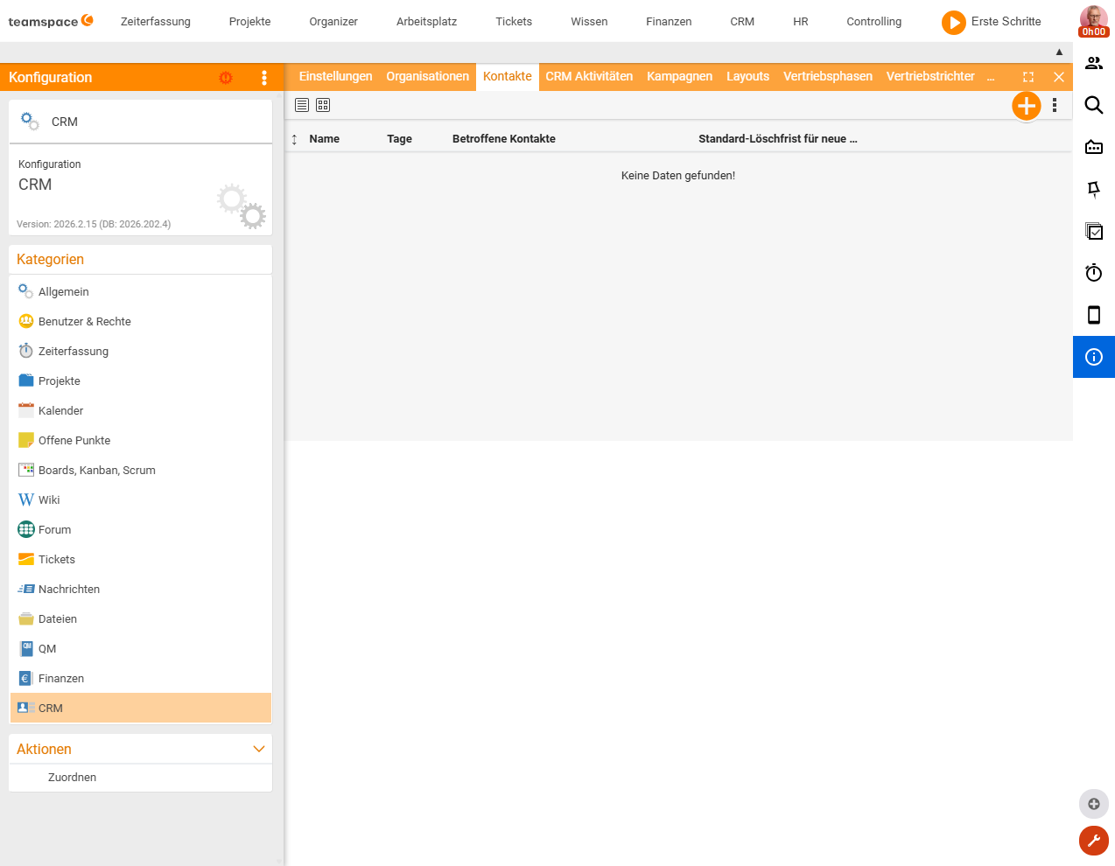The height and width of the screenshot is (866, 1115).
Task: Select the Dateien category
Action: [x=141, y=619]
